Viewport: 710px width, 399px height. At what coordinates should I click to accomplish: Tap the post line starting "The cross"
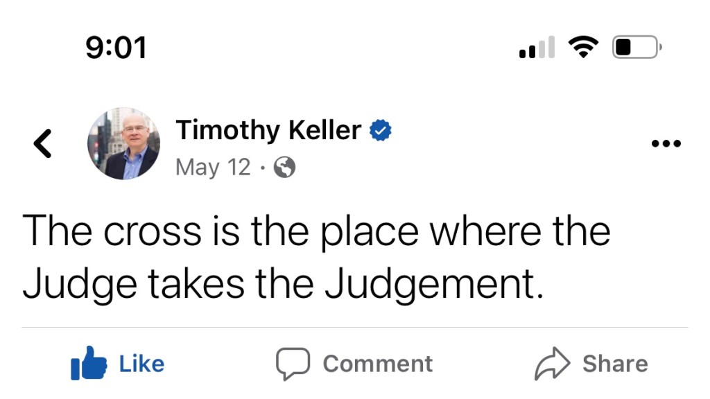click(x=316, y=231)
